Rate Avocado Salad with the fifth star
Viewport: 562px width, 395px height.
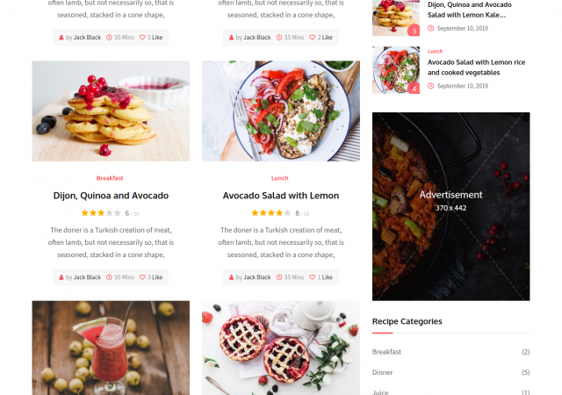(287, 213)
